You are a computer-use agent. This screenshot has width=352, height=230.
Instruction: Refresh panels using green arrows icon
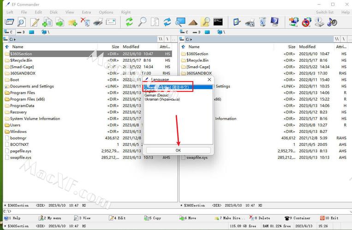(129, 22)
